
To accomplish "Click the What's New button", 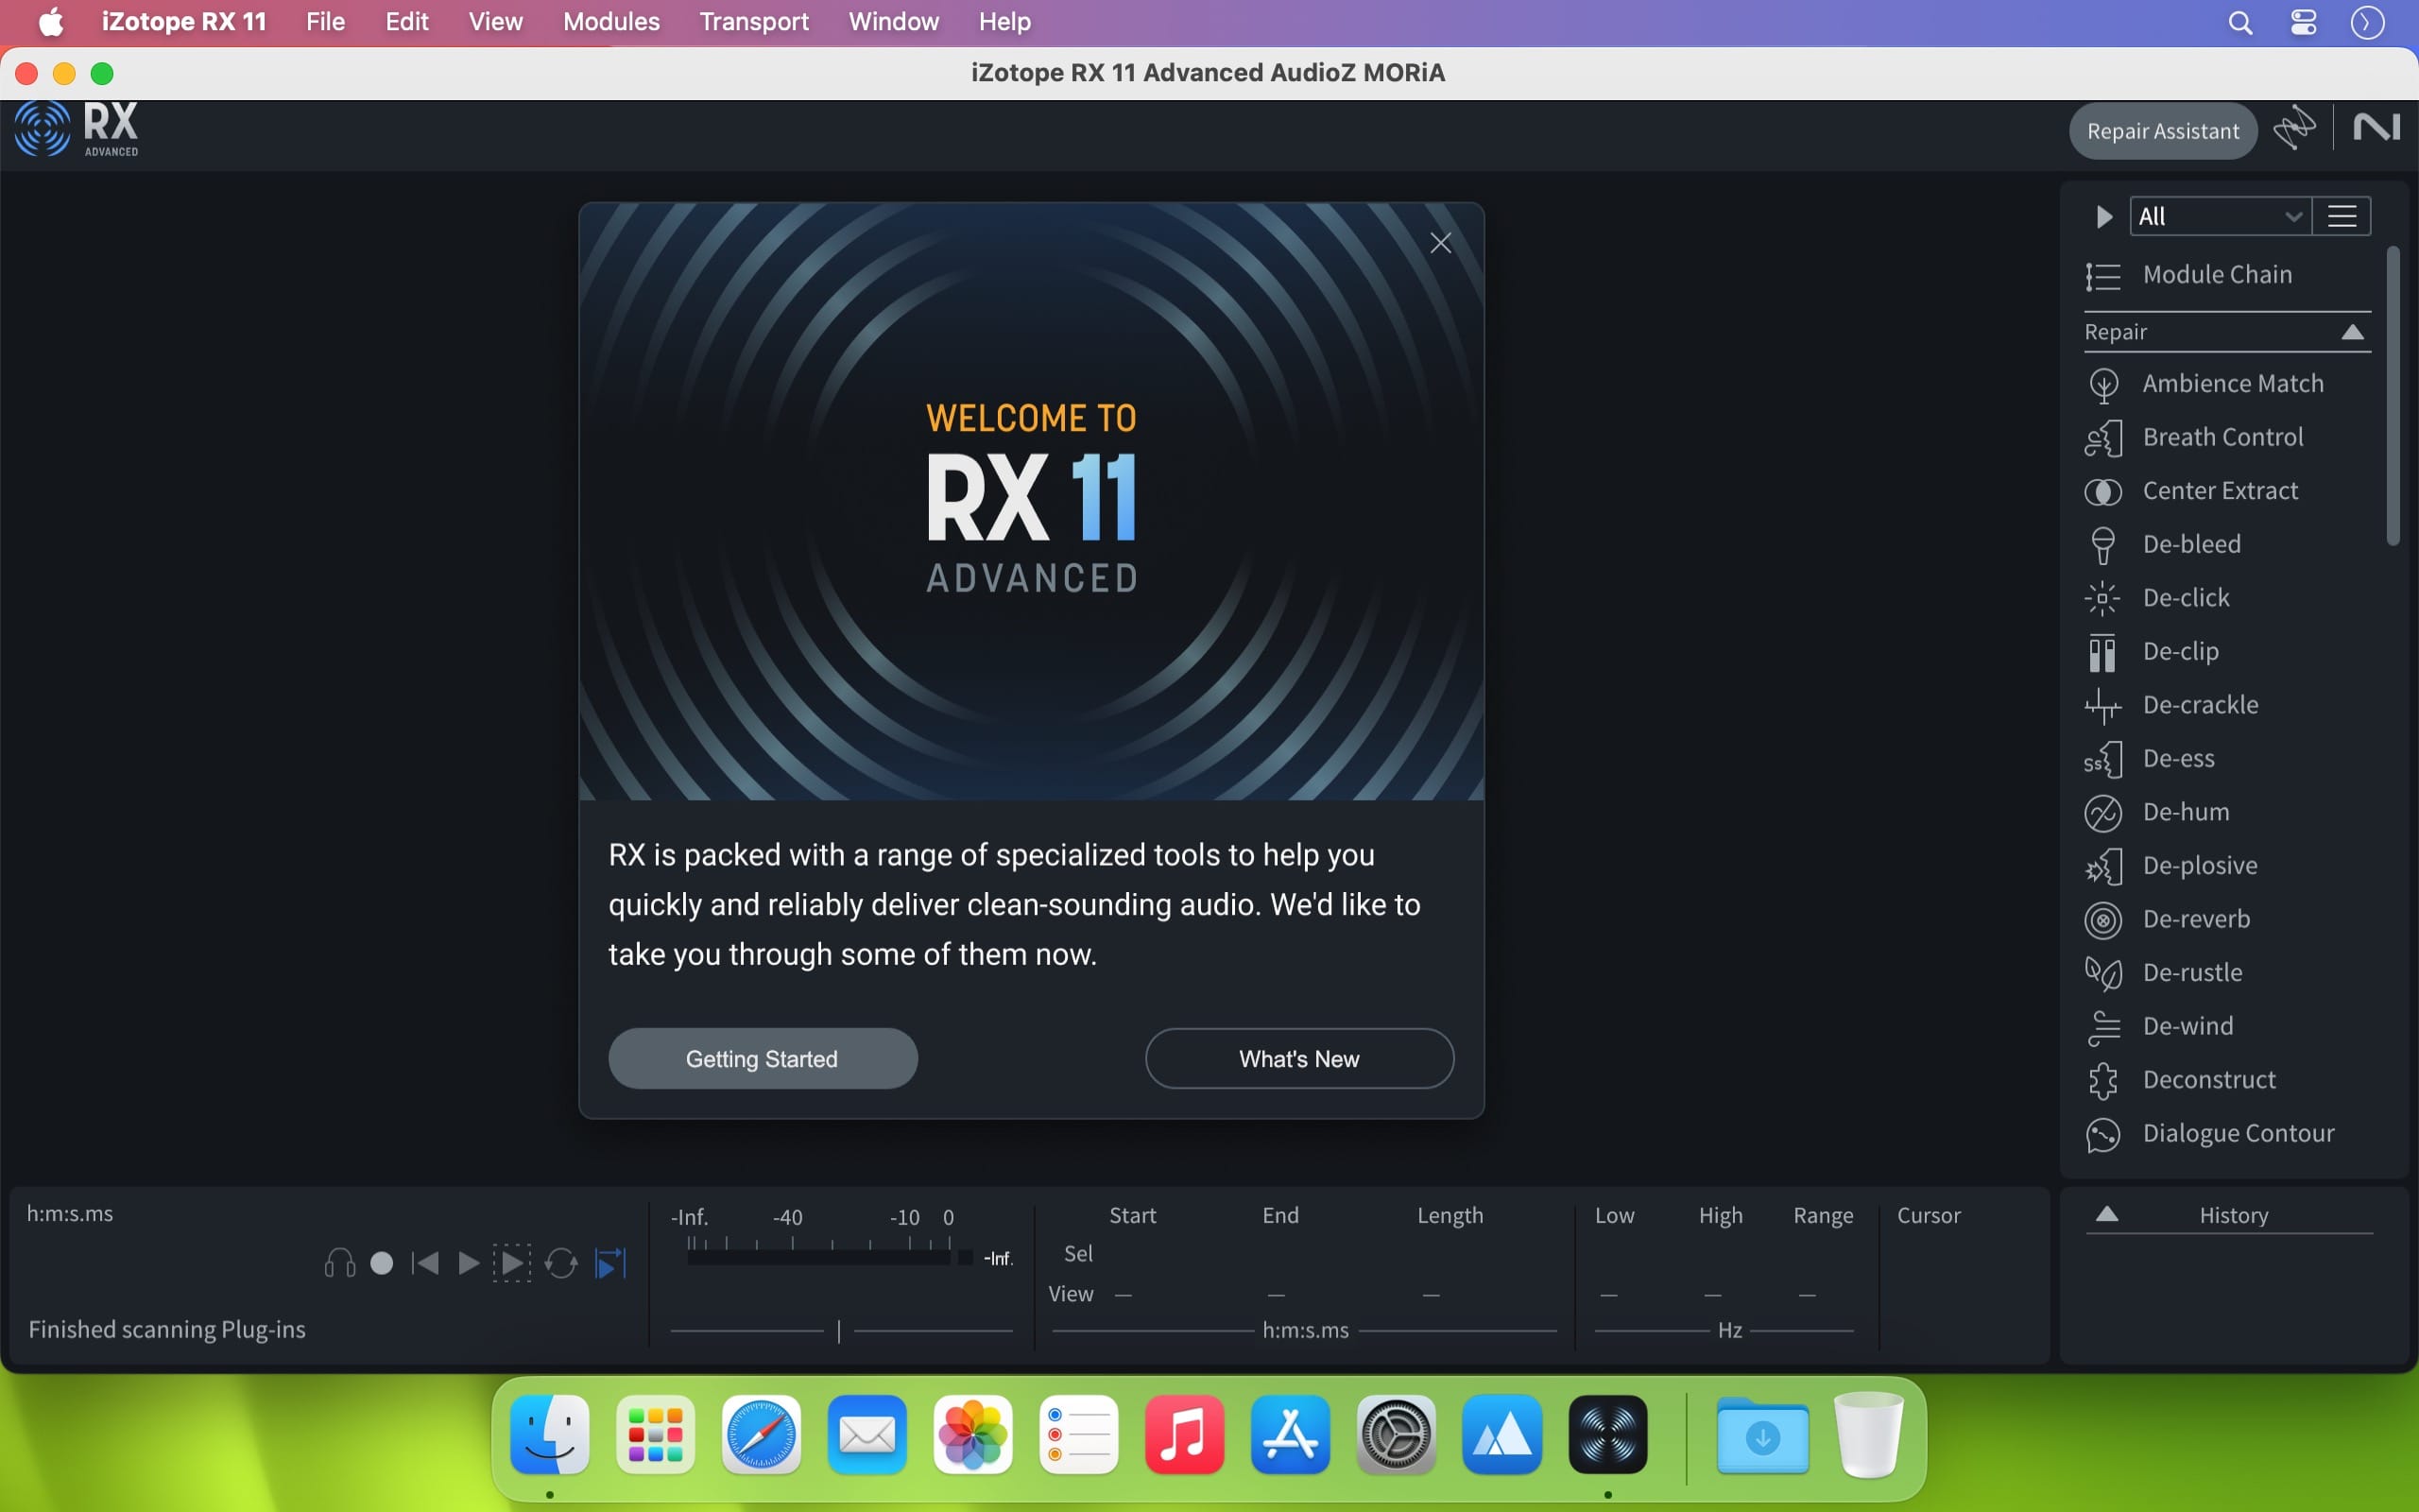I will coord(1299,1059).
